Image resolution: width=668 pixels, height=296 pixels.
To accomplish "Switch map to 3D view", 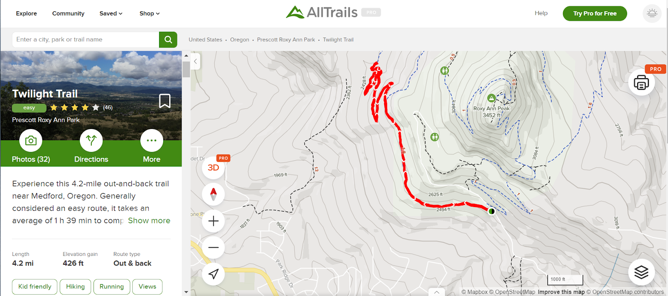I will coord(213,168).
